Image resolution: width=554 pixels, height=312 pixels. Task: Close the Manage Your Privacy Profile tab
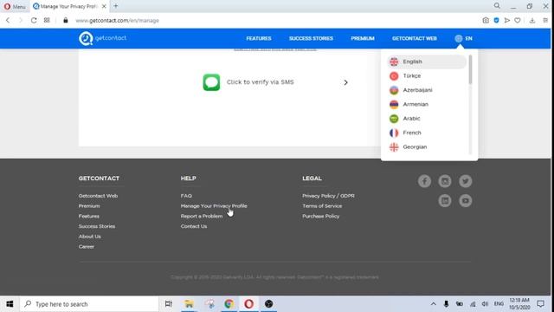[104, 6]
